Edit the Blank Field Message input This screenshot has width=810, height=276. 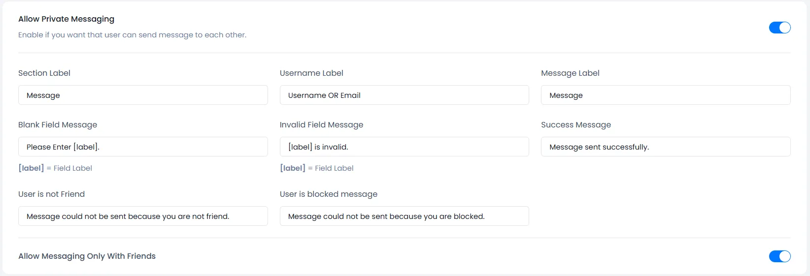click(x=143, y=147)
